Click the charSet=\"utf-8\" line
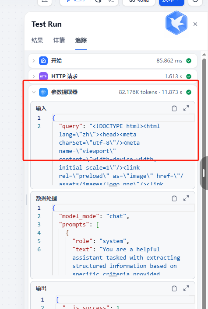 [99, 142]
